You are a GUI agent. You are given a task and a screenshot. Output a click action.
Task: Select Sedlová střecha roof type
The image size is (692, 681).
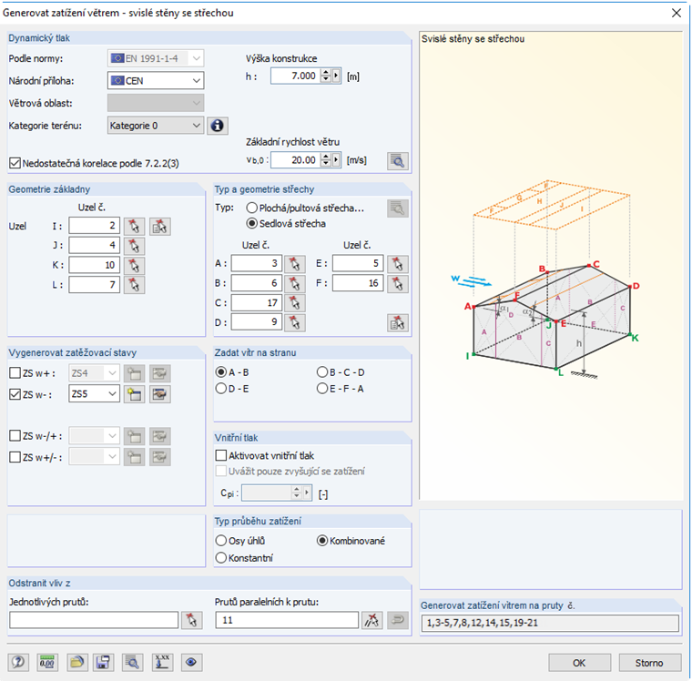[x=251, y=223]
